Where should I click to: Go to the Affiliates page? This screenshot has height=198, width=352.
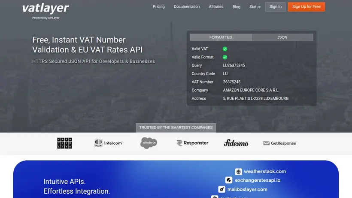click(x=216, y=7)
